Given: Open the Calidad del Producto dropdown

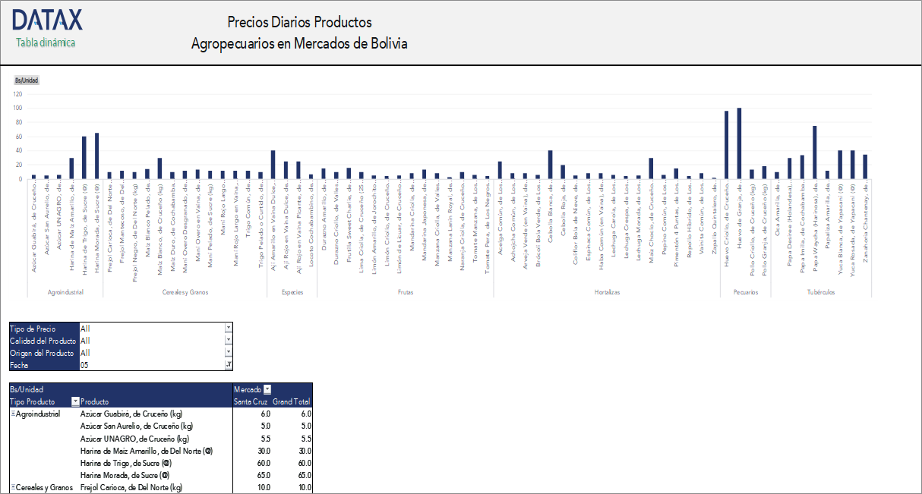Looking at the screenshot, I should pos(229,340).
